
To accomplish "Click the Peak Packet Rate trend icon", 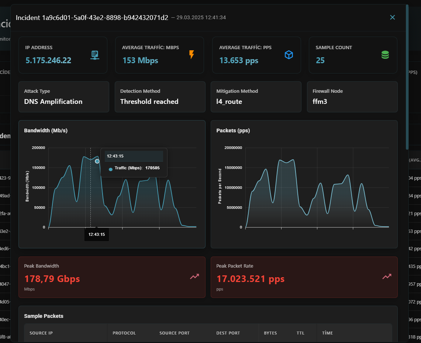I will (x=387, y=276).
